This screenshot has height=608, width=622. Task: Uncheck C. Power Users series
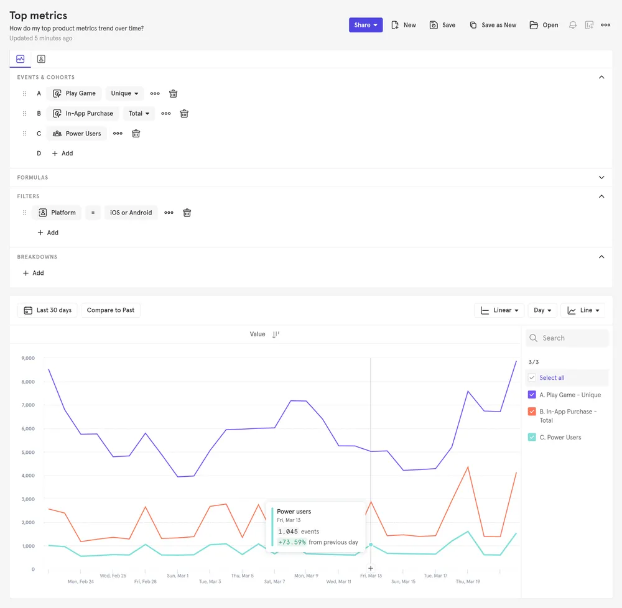pos(532,437)
